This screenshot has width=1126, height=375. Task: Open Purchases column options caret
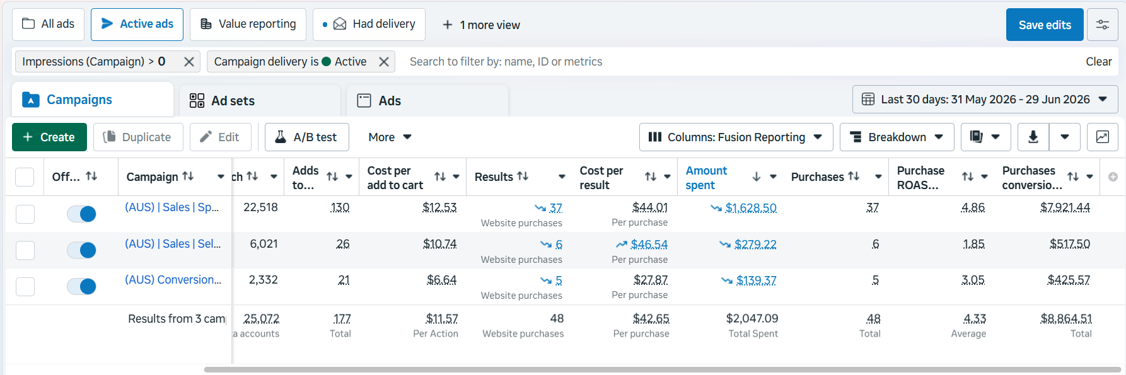[x=878, y=177]
